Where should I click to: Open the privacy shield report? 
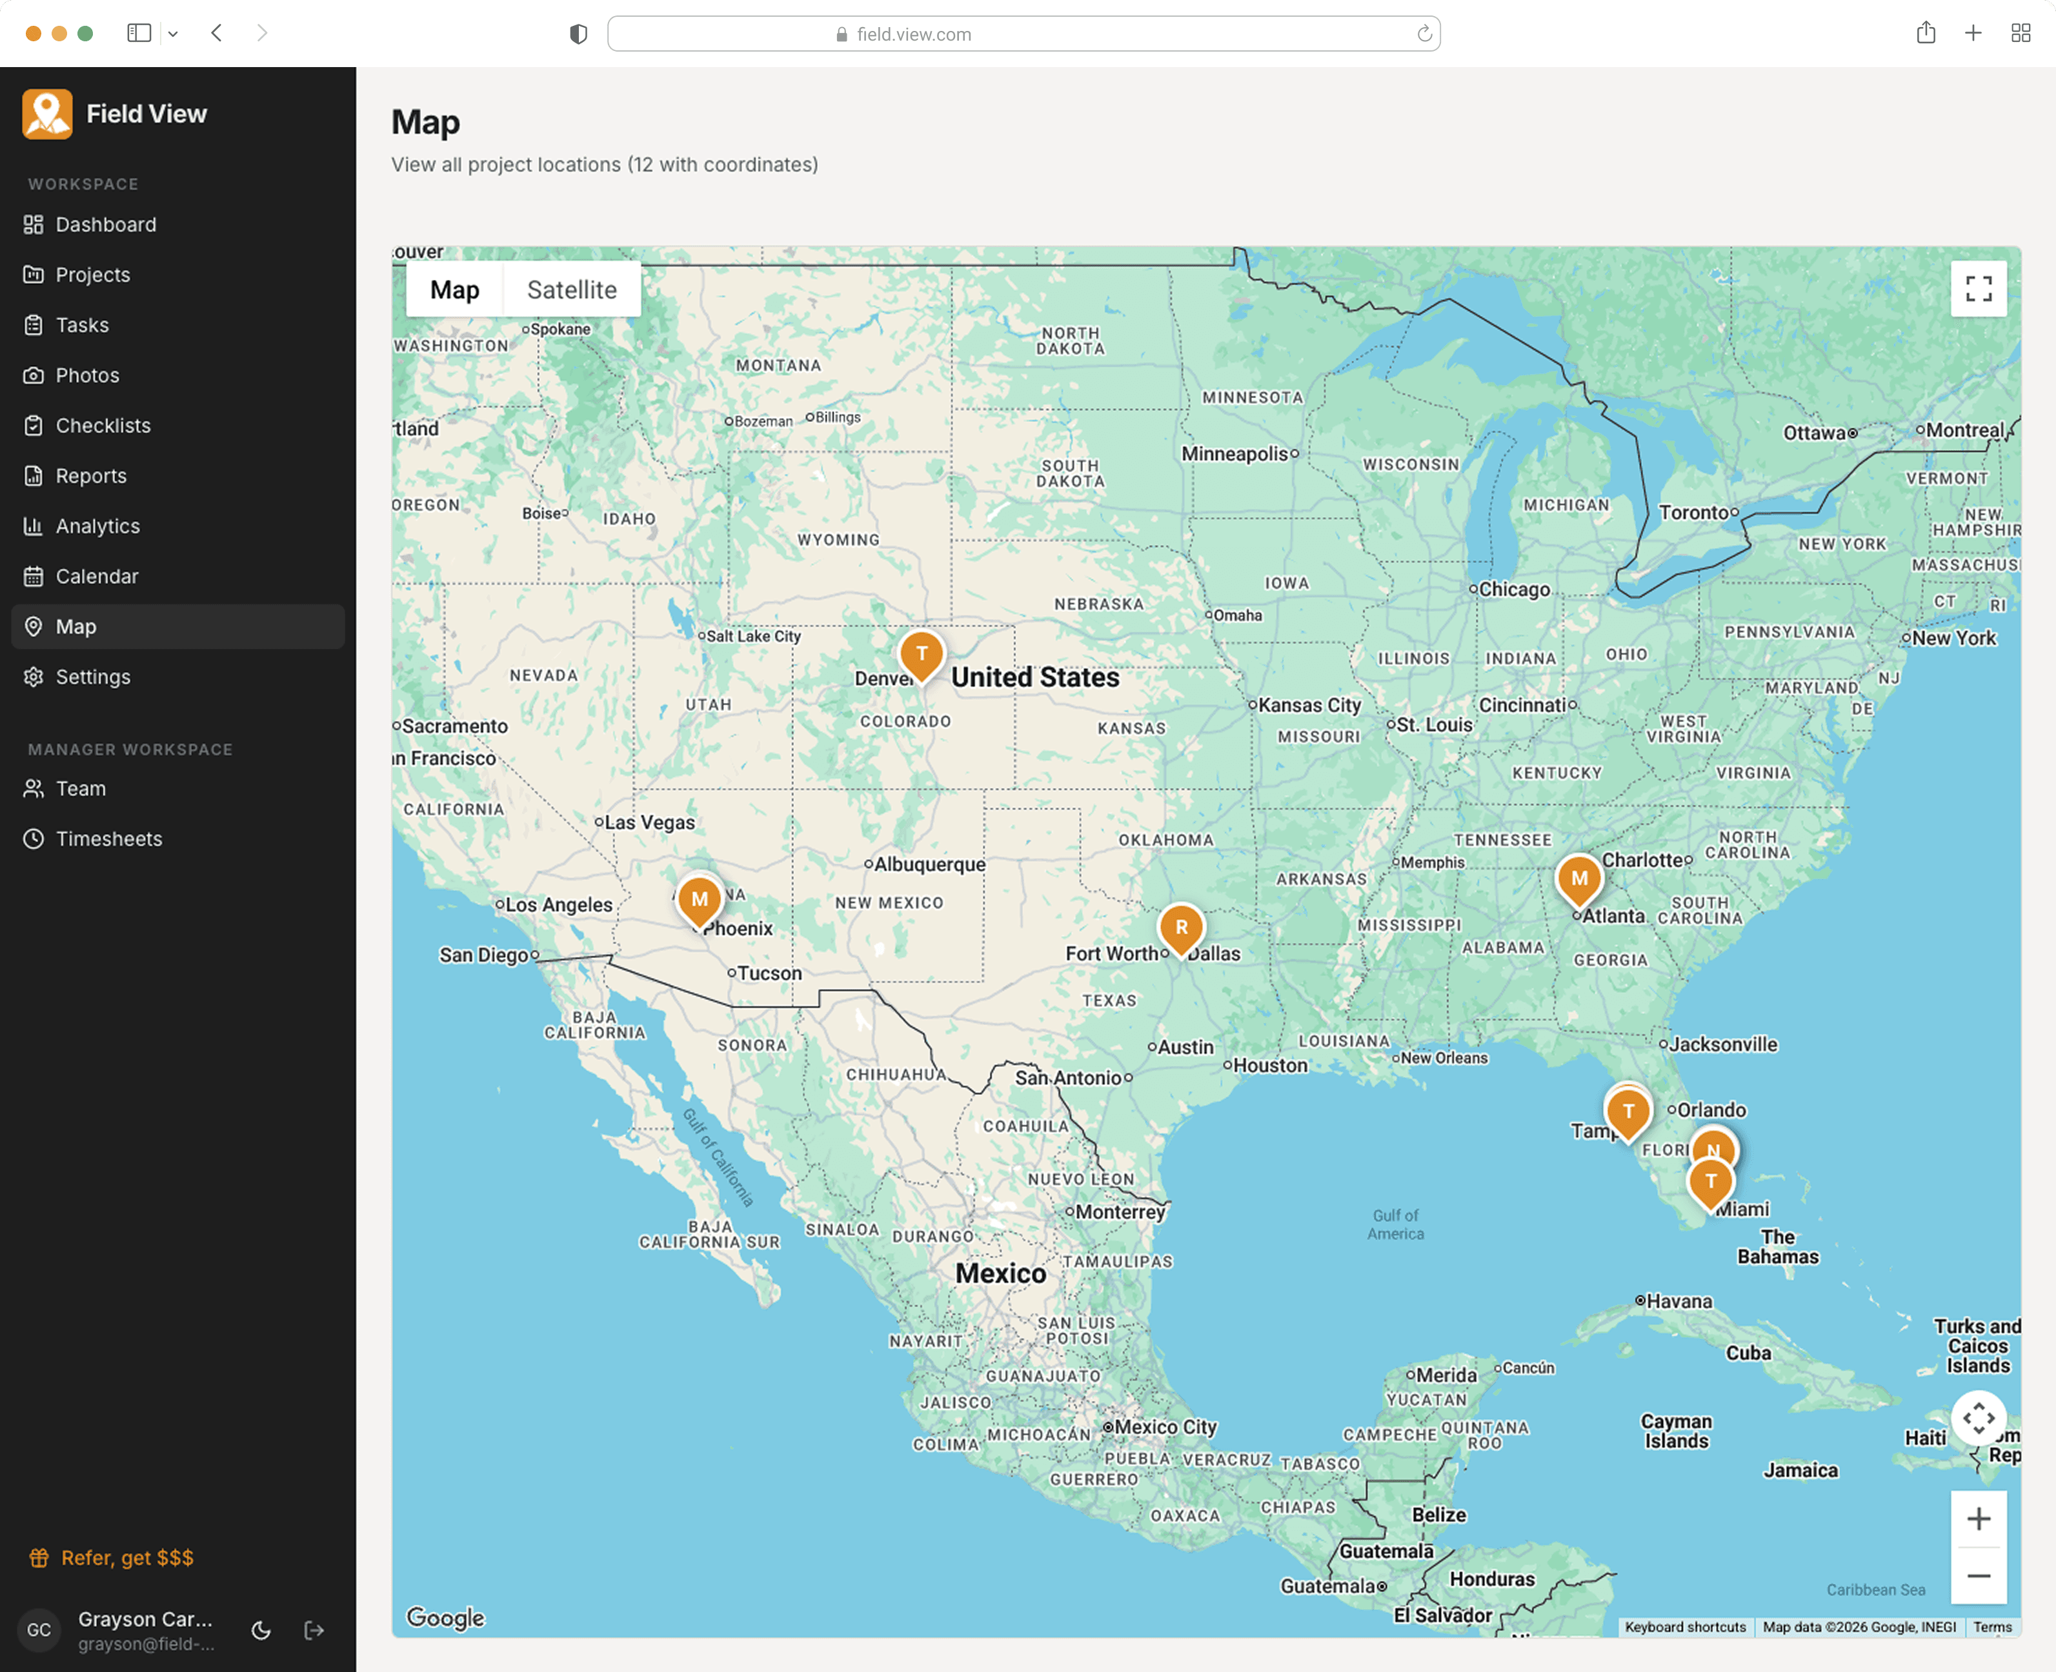click(578, 34)
